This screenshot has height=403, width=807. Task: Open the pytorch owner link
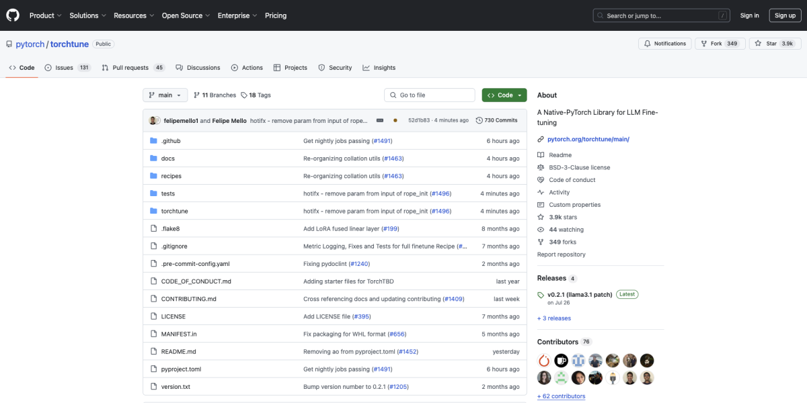pyautogui.click(x=30, y=44)
